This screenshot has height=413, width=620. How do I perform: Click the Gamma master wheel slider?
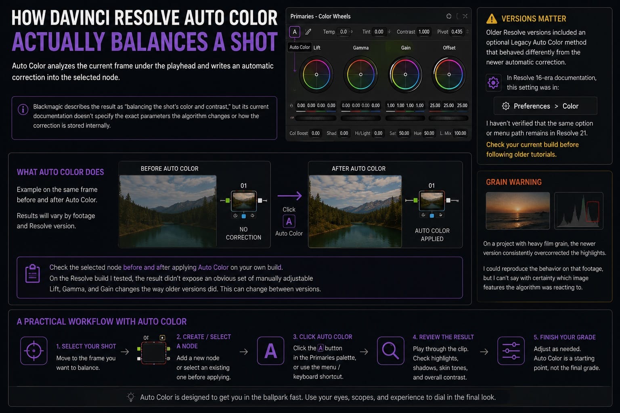click(x=361, y=118)
